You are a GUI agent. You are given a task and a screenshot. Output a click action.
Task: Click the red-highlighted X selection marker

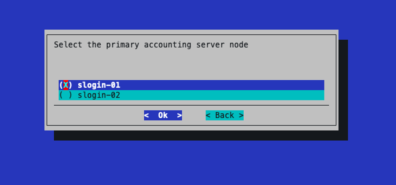(x=66, y=85)
